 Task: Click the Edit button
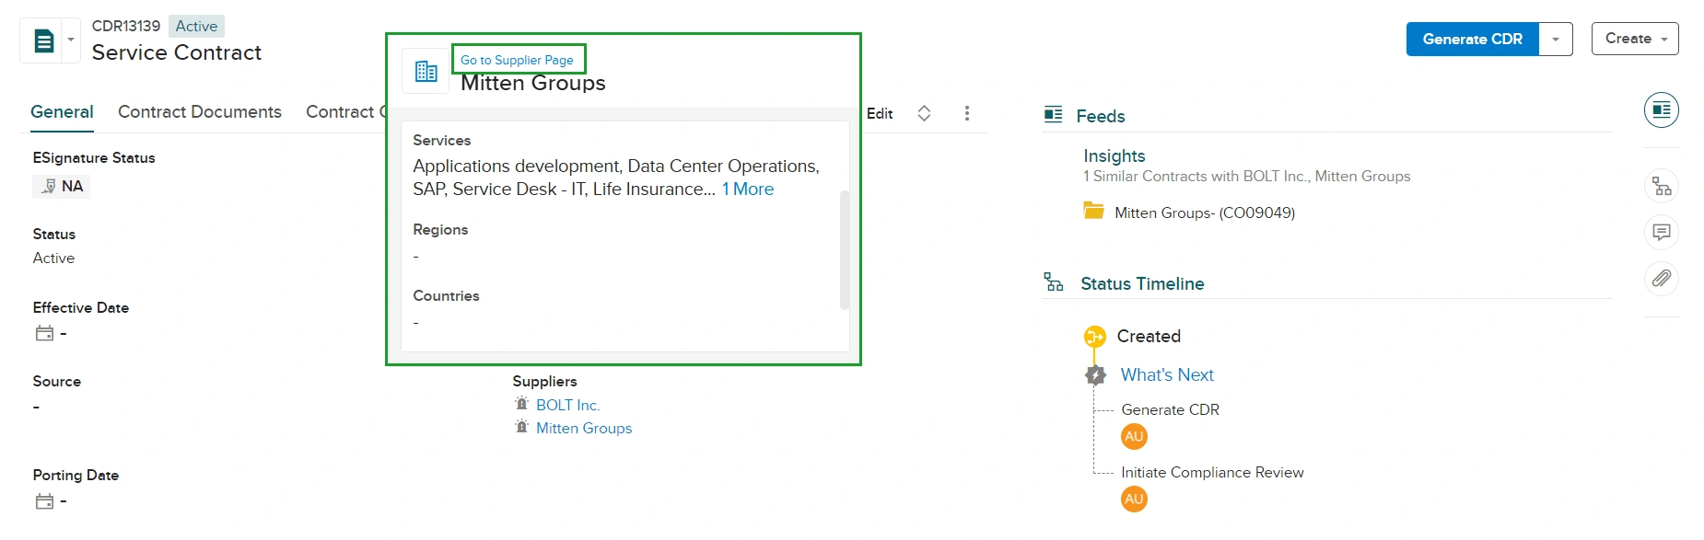tap(879, 113)
